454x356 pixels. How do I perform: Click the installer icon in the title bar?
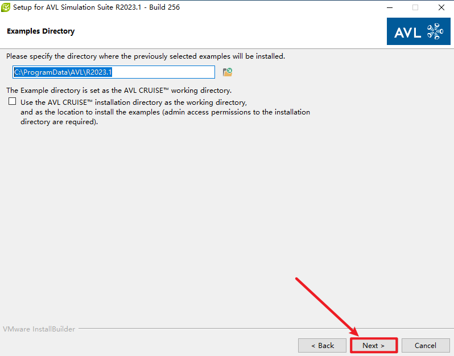[6, 7]
